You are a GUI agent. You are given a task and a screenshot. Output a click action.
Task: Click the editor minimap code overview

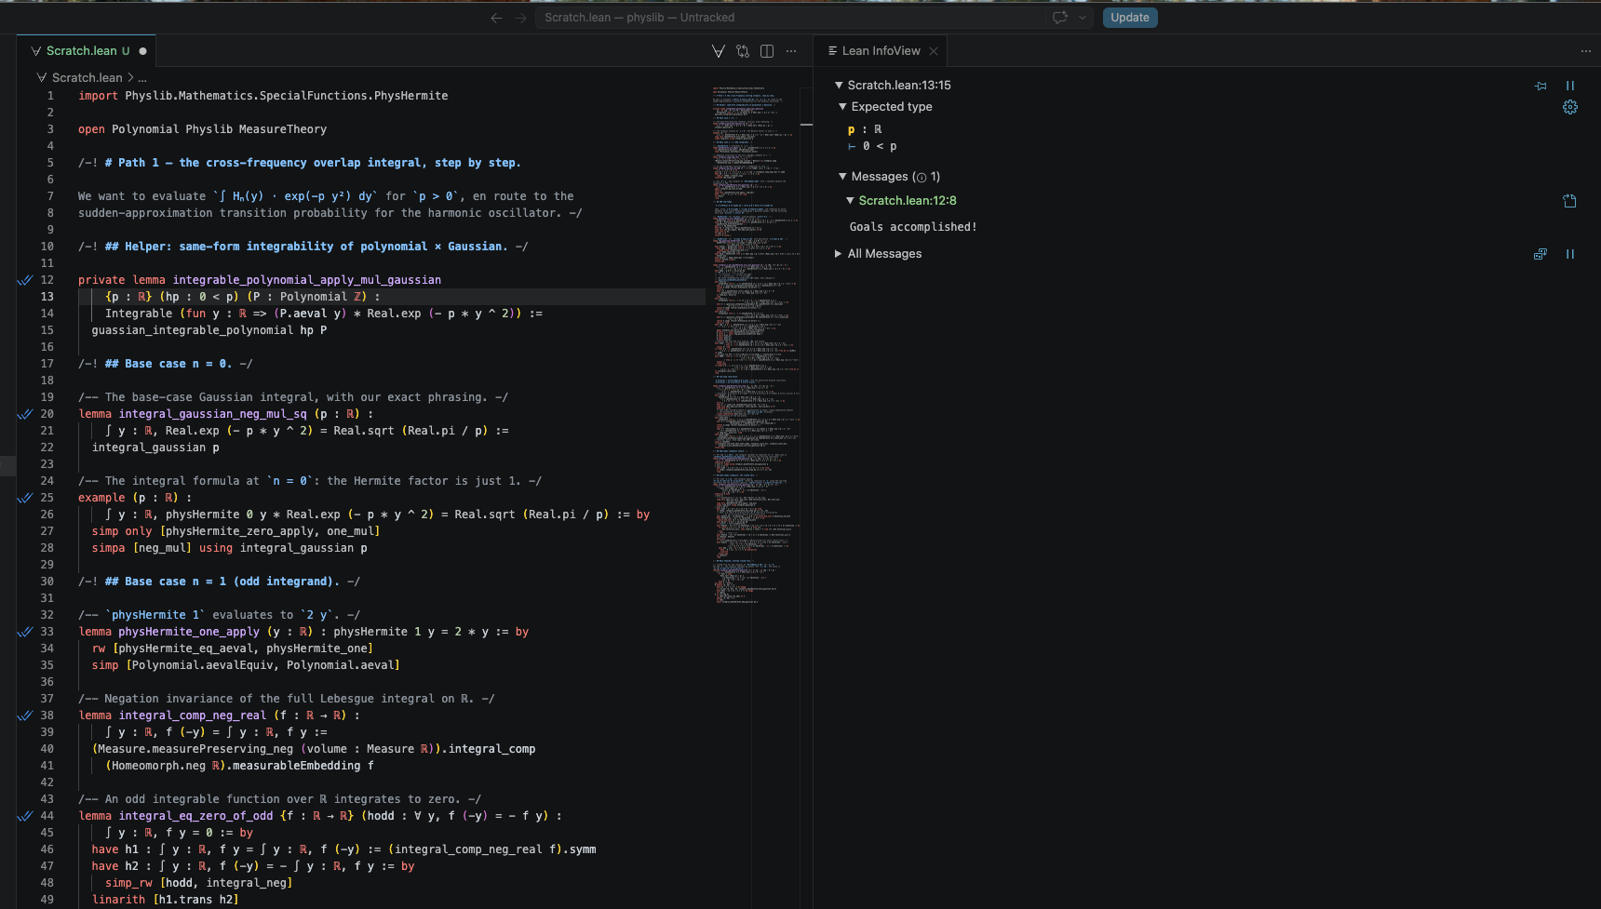(x=755, y=344)
